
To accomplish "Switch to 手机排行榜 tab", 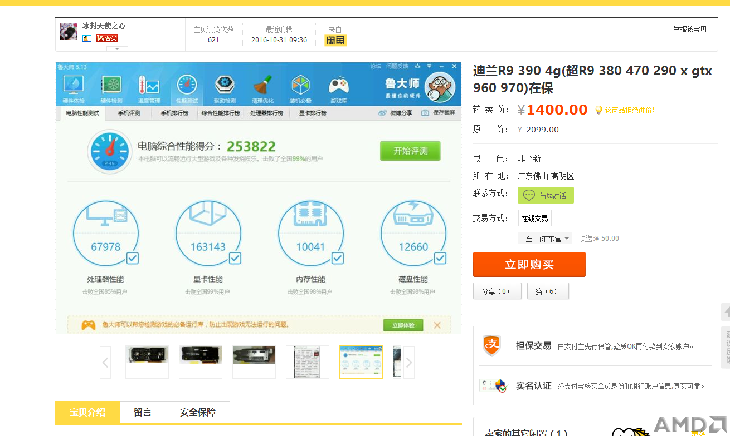I will point(174,113).
